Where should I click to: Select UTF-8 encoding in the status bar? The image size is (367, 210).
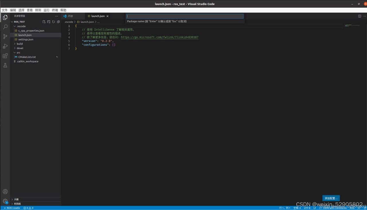click(x=307, y=208)
